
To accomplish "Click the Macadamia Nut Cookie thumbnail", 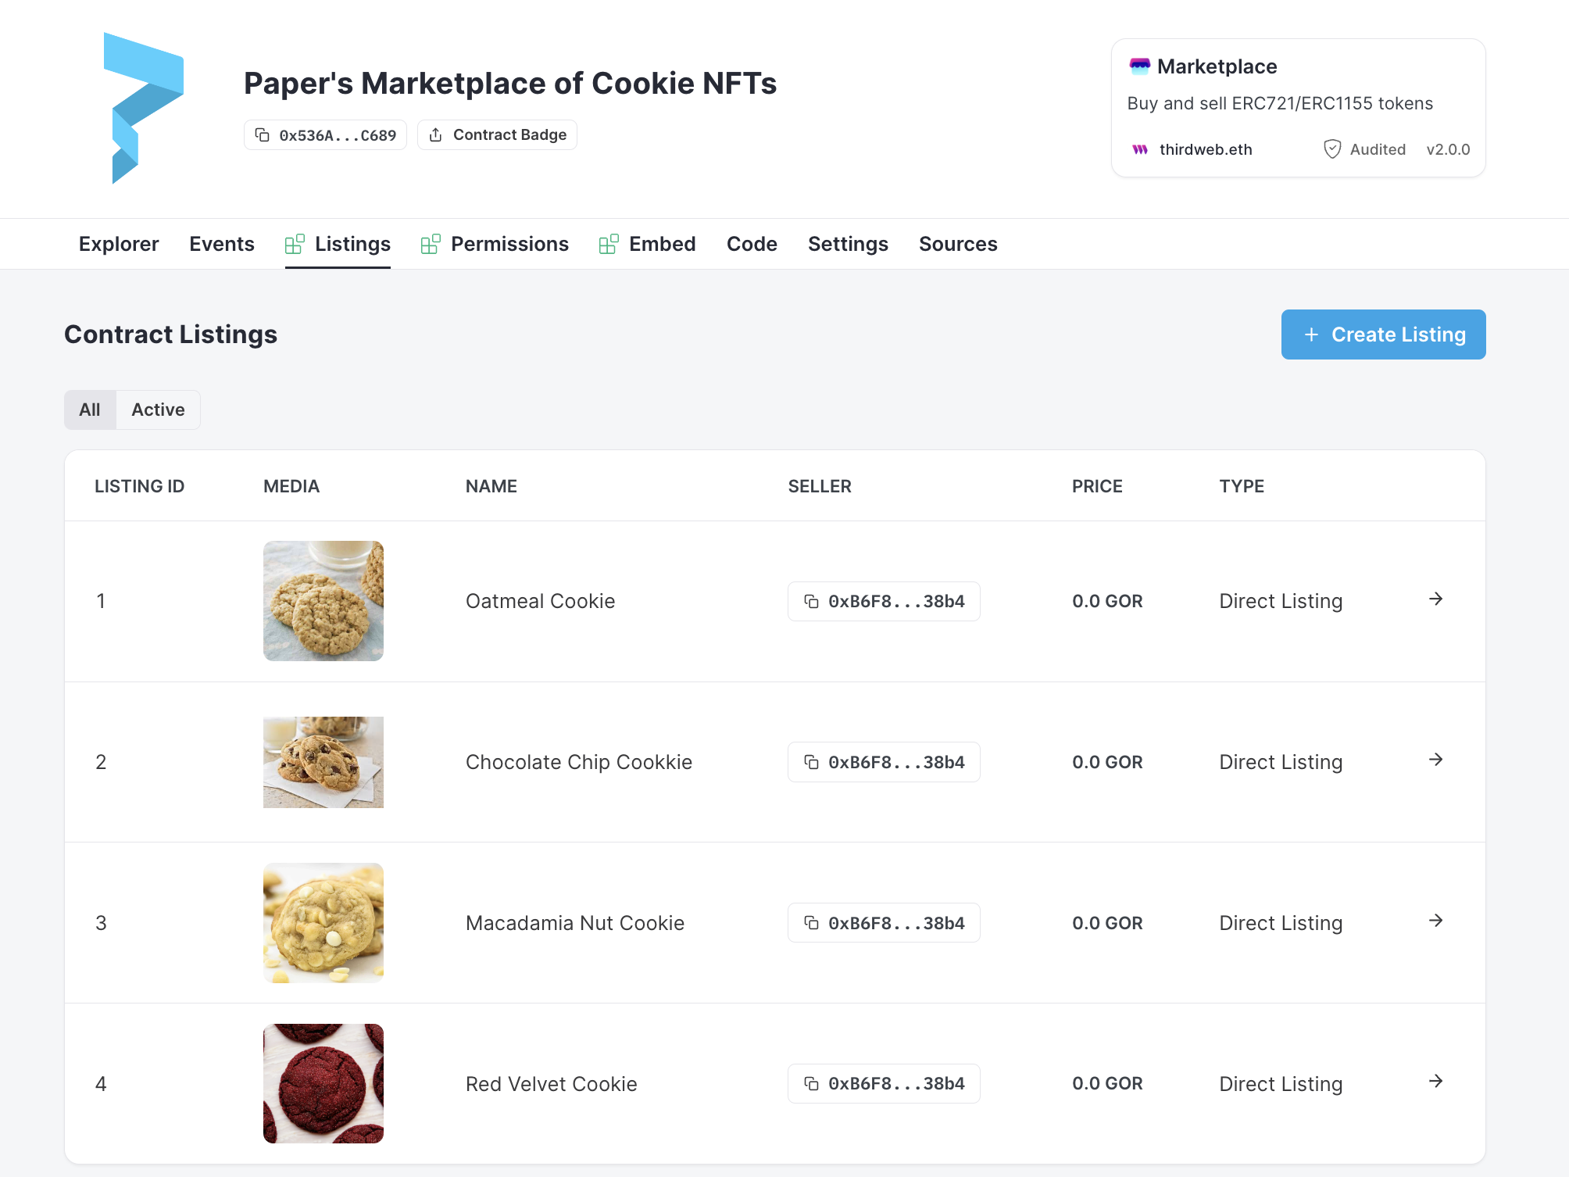I will click(x=323, y=922).
